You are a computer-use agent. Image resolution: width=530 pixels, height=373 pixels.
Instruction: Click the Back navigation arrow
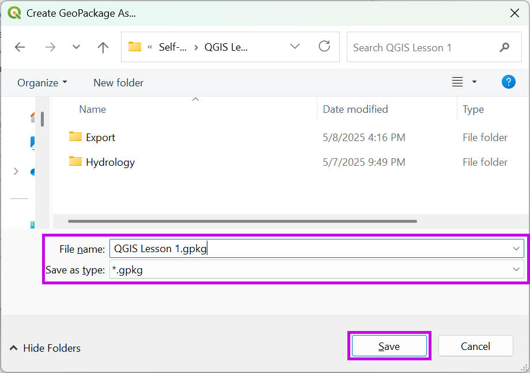20,47
